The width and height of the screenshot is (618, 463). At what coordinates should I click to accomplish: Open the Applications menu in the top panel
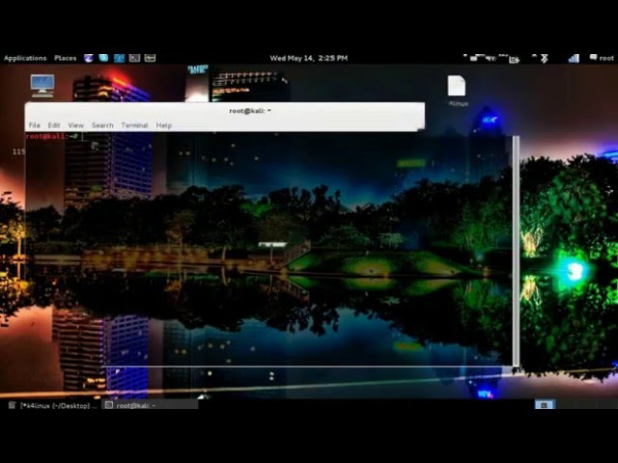[x=25, y=58]
